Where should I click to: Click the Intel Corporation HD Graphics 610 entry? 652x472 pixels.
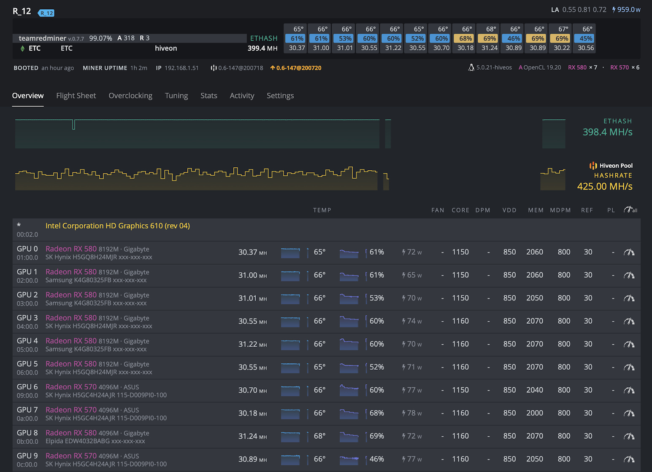117,226
